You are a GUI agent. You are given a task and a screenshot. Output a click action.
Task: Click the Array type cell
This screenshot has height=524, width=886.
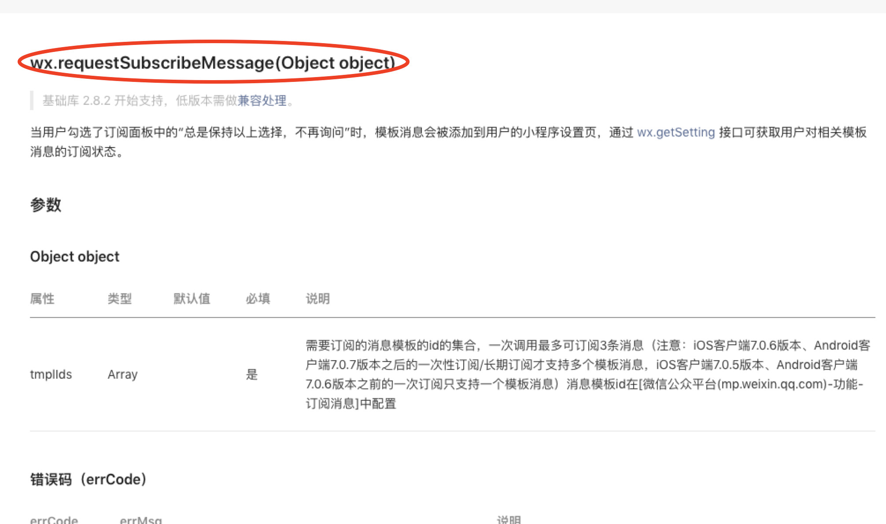(x=122, y=374)
